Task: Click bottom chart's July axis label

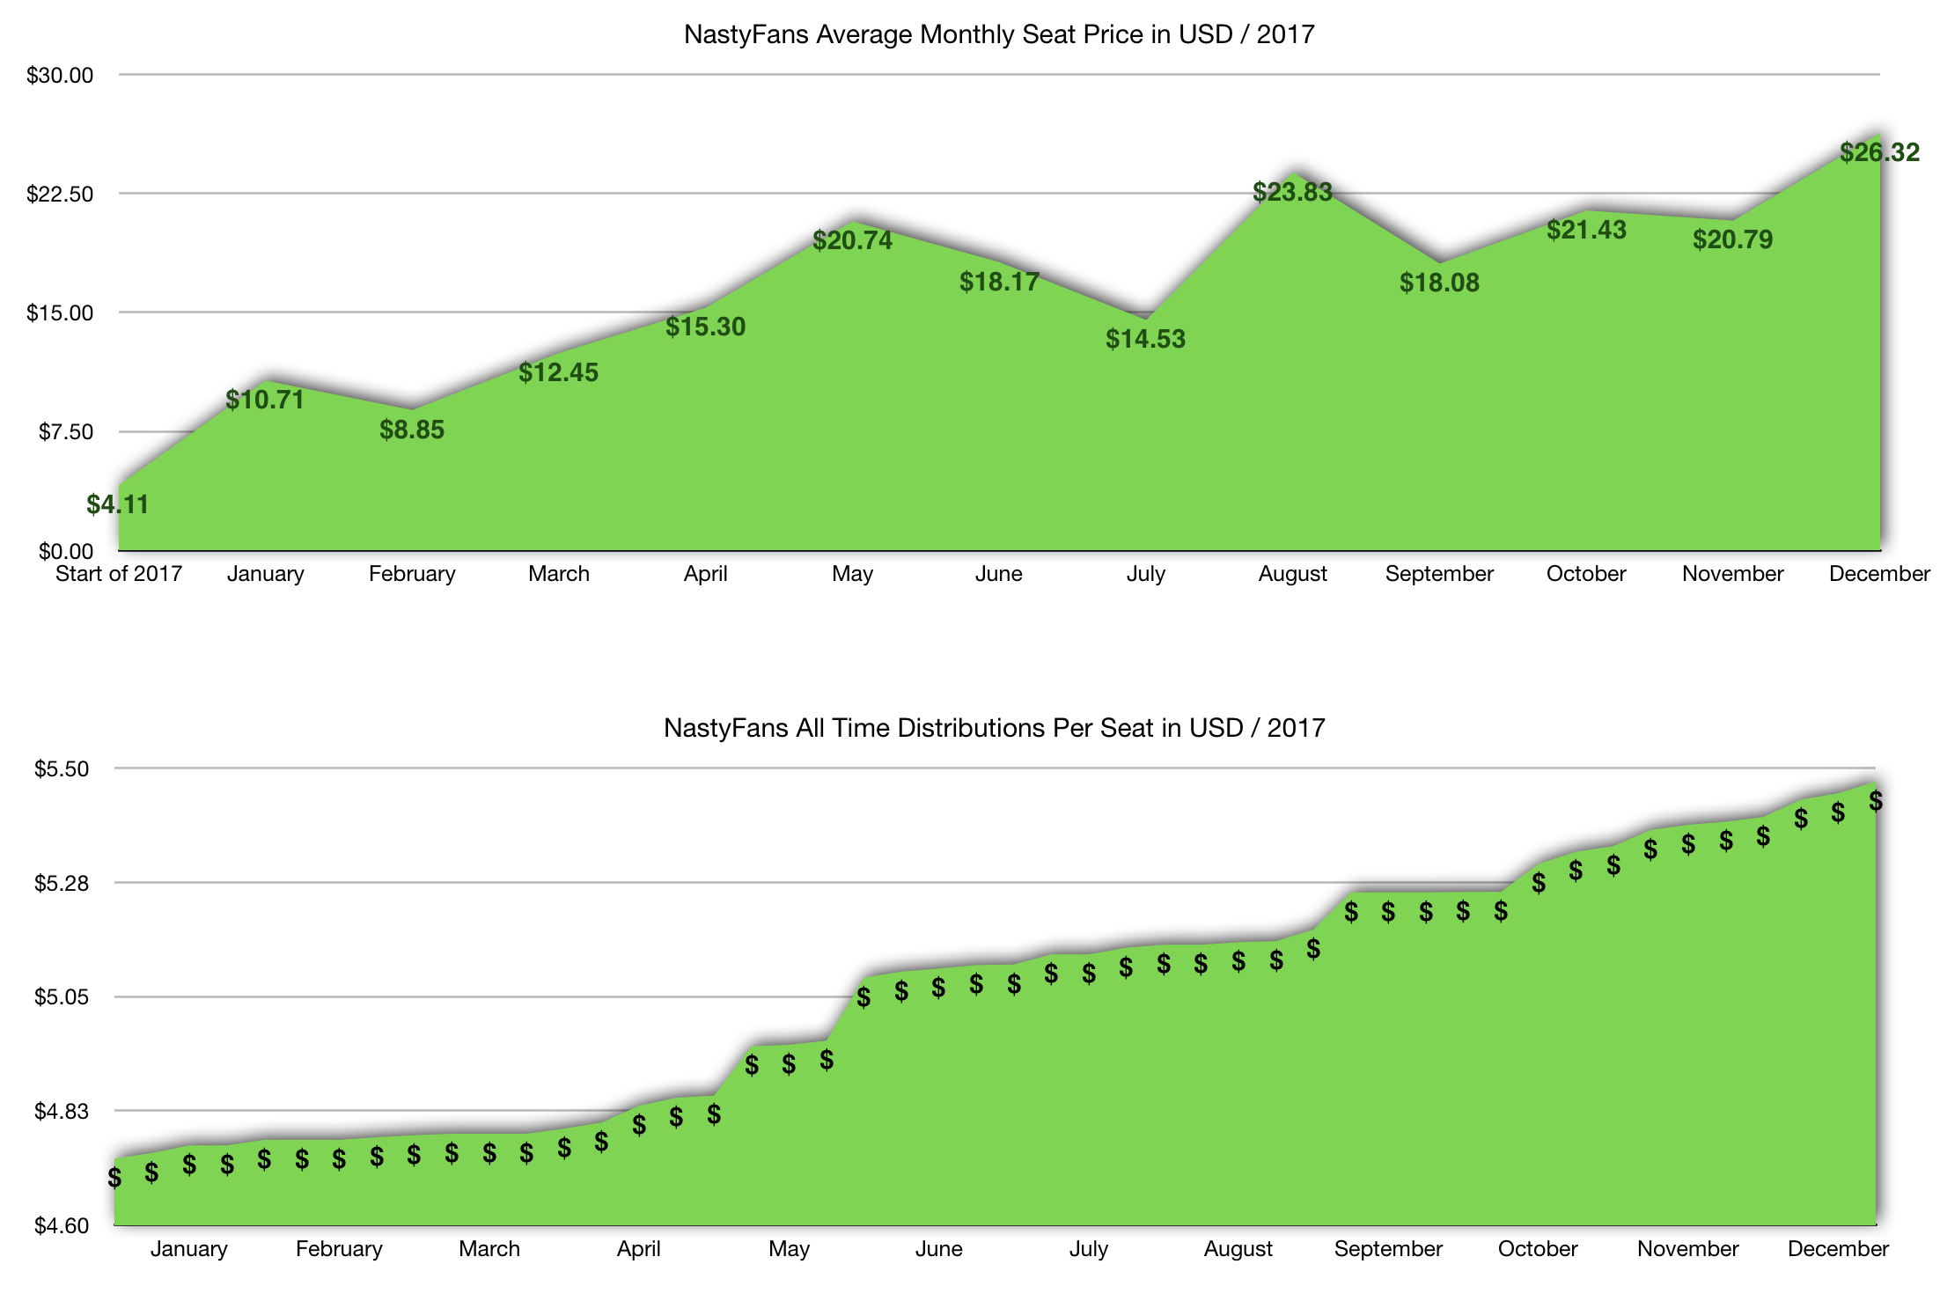Action: point(1088,1249)
